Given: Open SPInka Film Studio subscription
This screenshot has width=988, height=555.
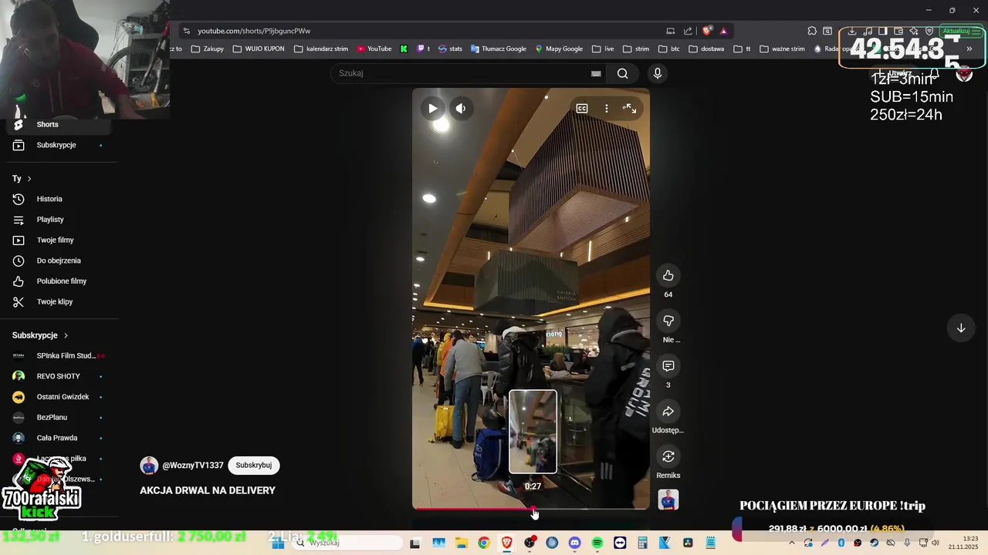Looking at the screenshot, I should pos(59,355).
